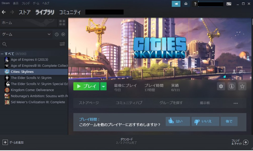Open advanced filter sliders icon
The image size is (253, 151).
(62, 44)
